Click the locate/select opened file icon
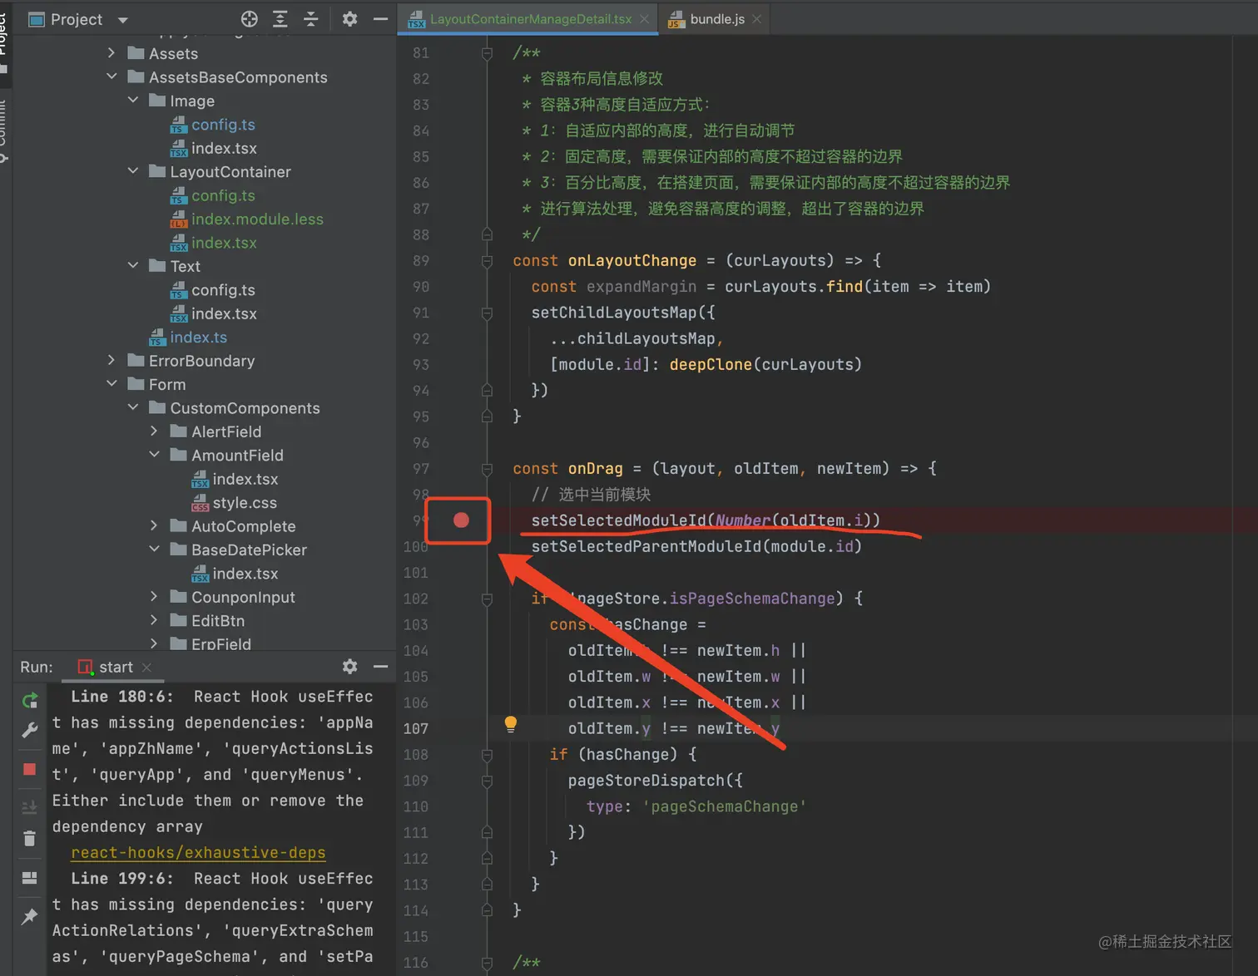The image size is (1258, 976). (249, 19)
